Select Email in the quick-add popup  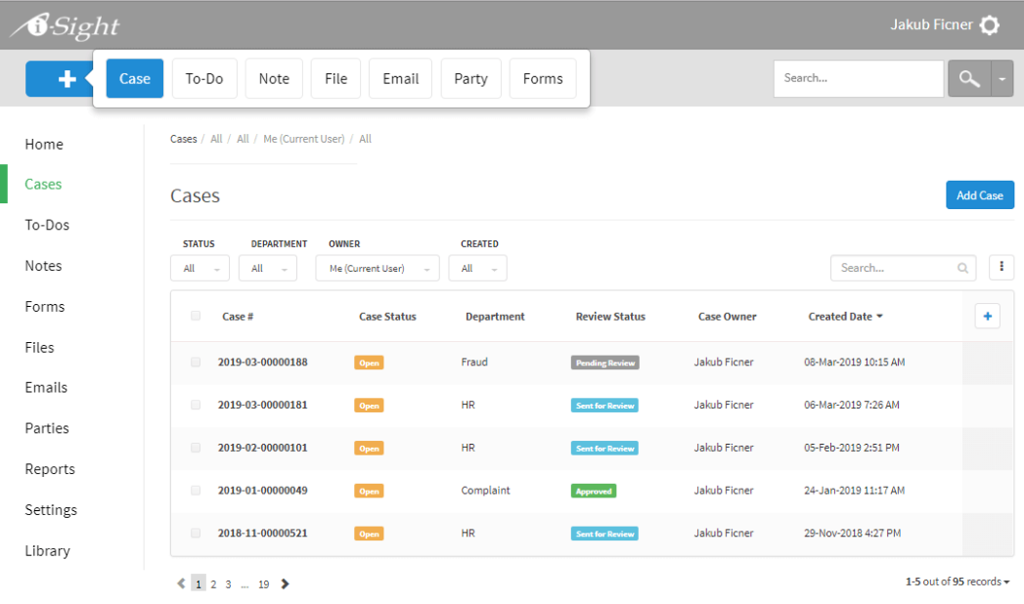tap(400, 78)
